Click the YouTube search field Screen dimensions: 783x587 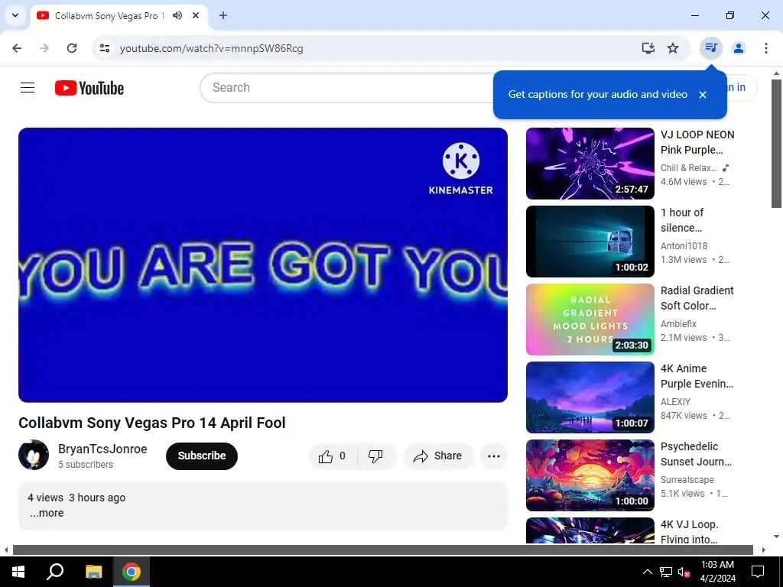point(347,88)
